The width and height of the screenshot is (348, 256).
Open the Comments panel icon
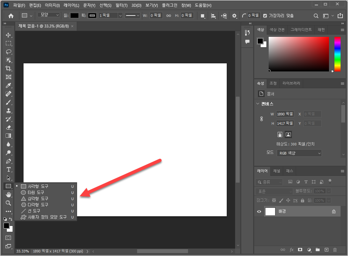[247, 42]
